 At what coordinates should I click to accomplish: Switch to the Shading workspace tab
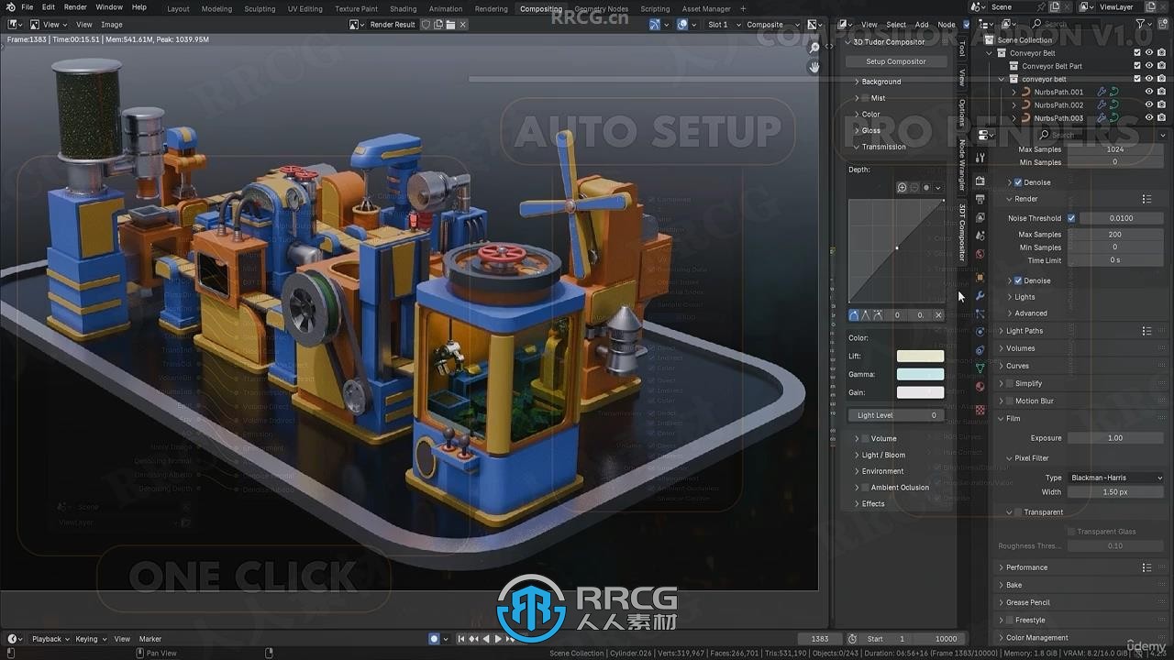click(x=403, y=8)
